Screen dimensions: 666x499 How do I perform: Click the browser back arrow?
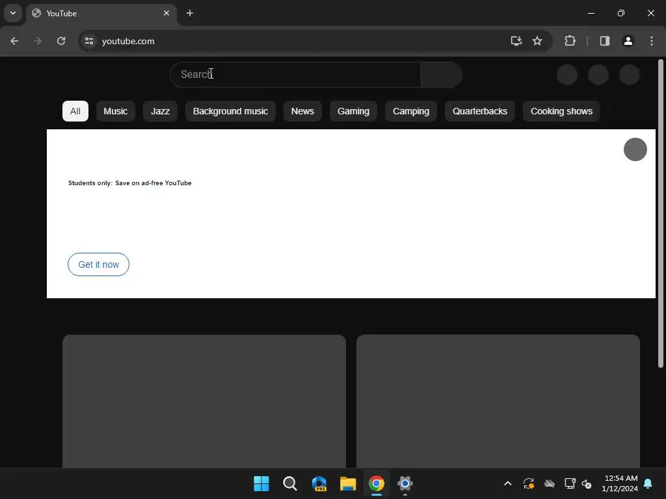(14, 41)
